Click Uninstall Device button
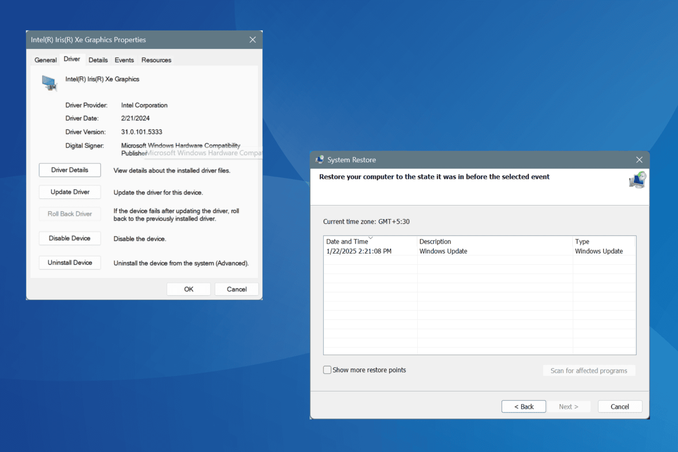 [x=70, y=263]
